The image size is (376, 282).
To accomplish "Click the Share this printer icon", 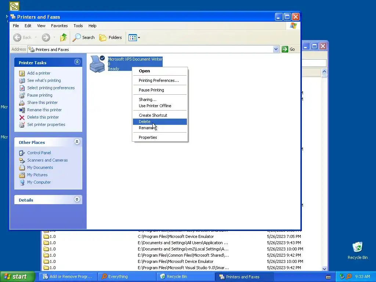I will point(22,103).
